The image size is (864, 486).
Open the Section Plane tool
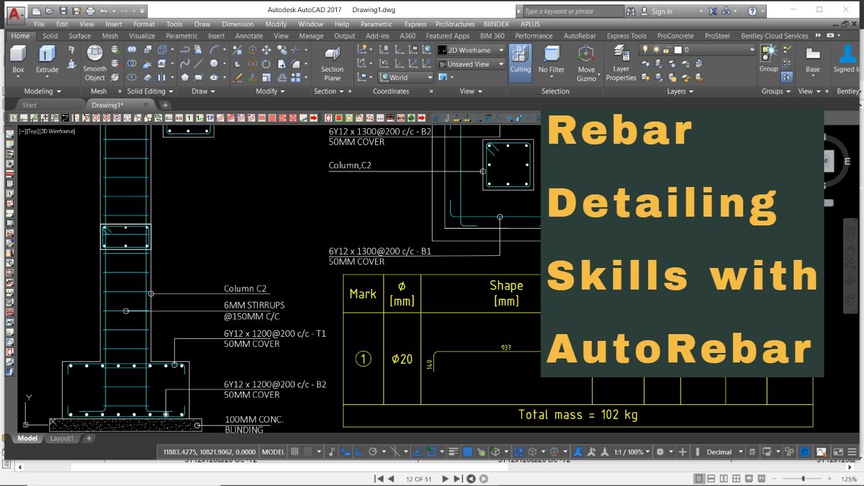[332, 64]
